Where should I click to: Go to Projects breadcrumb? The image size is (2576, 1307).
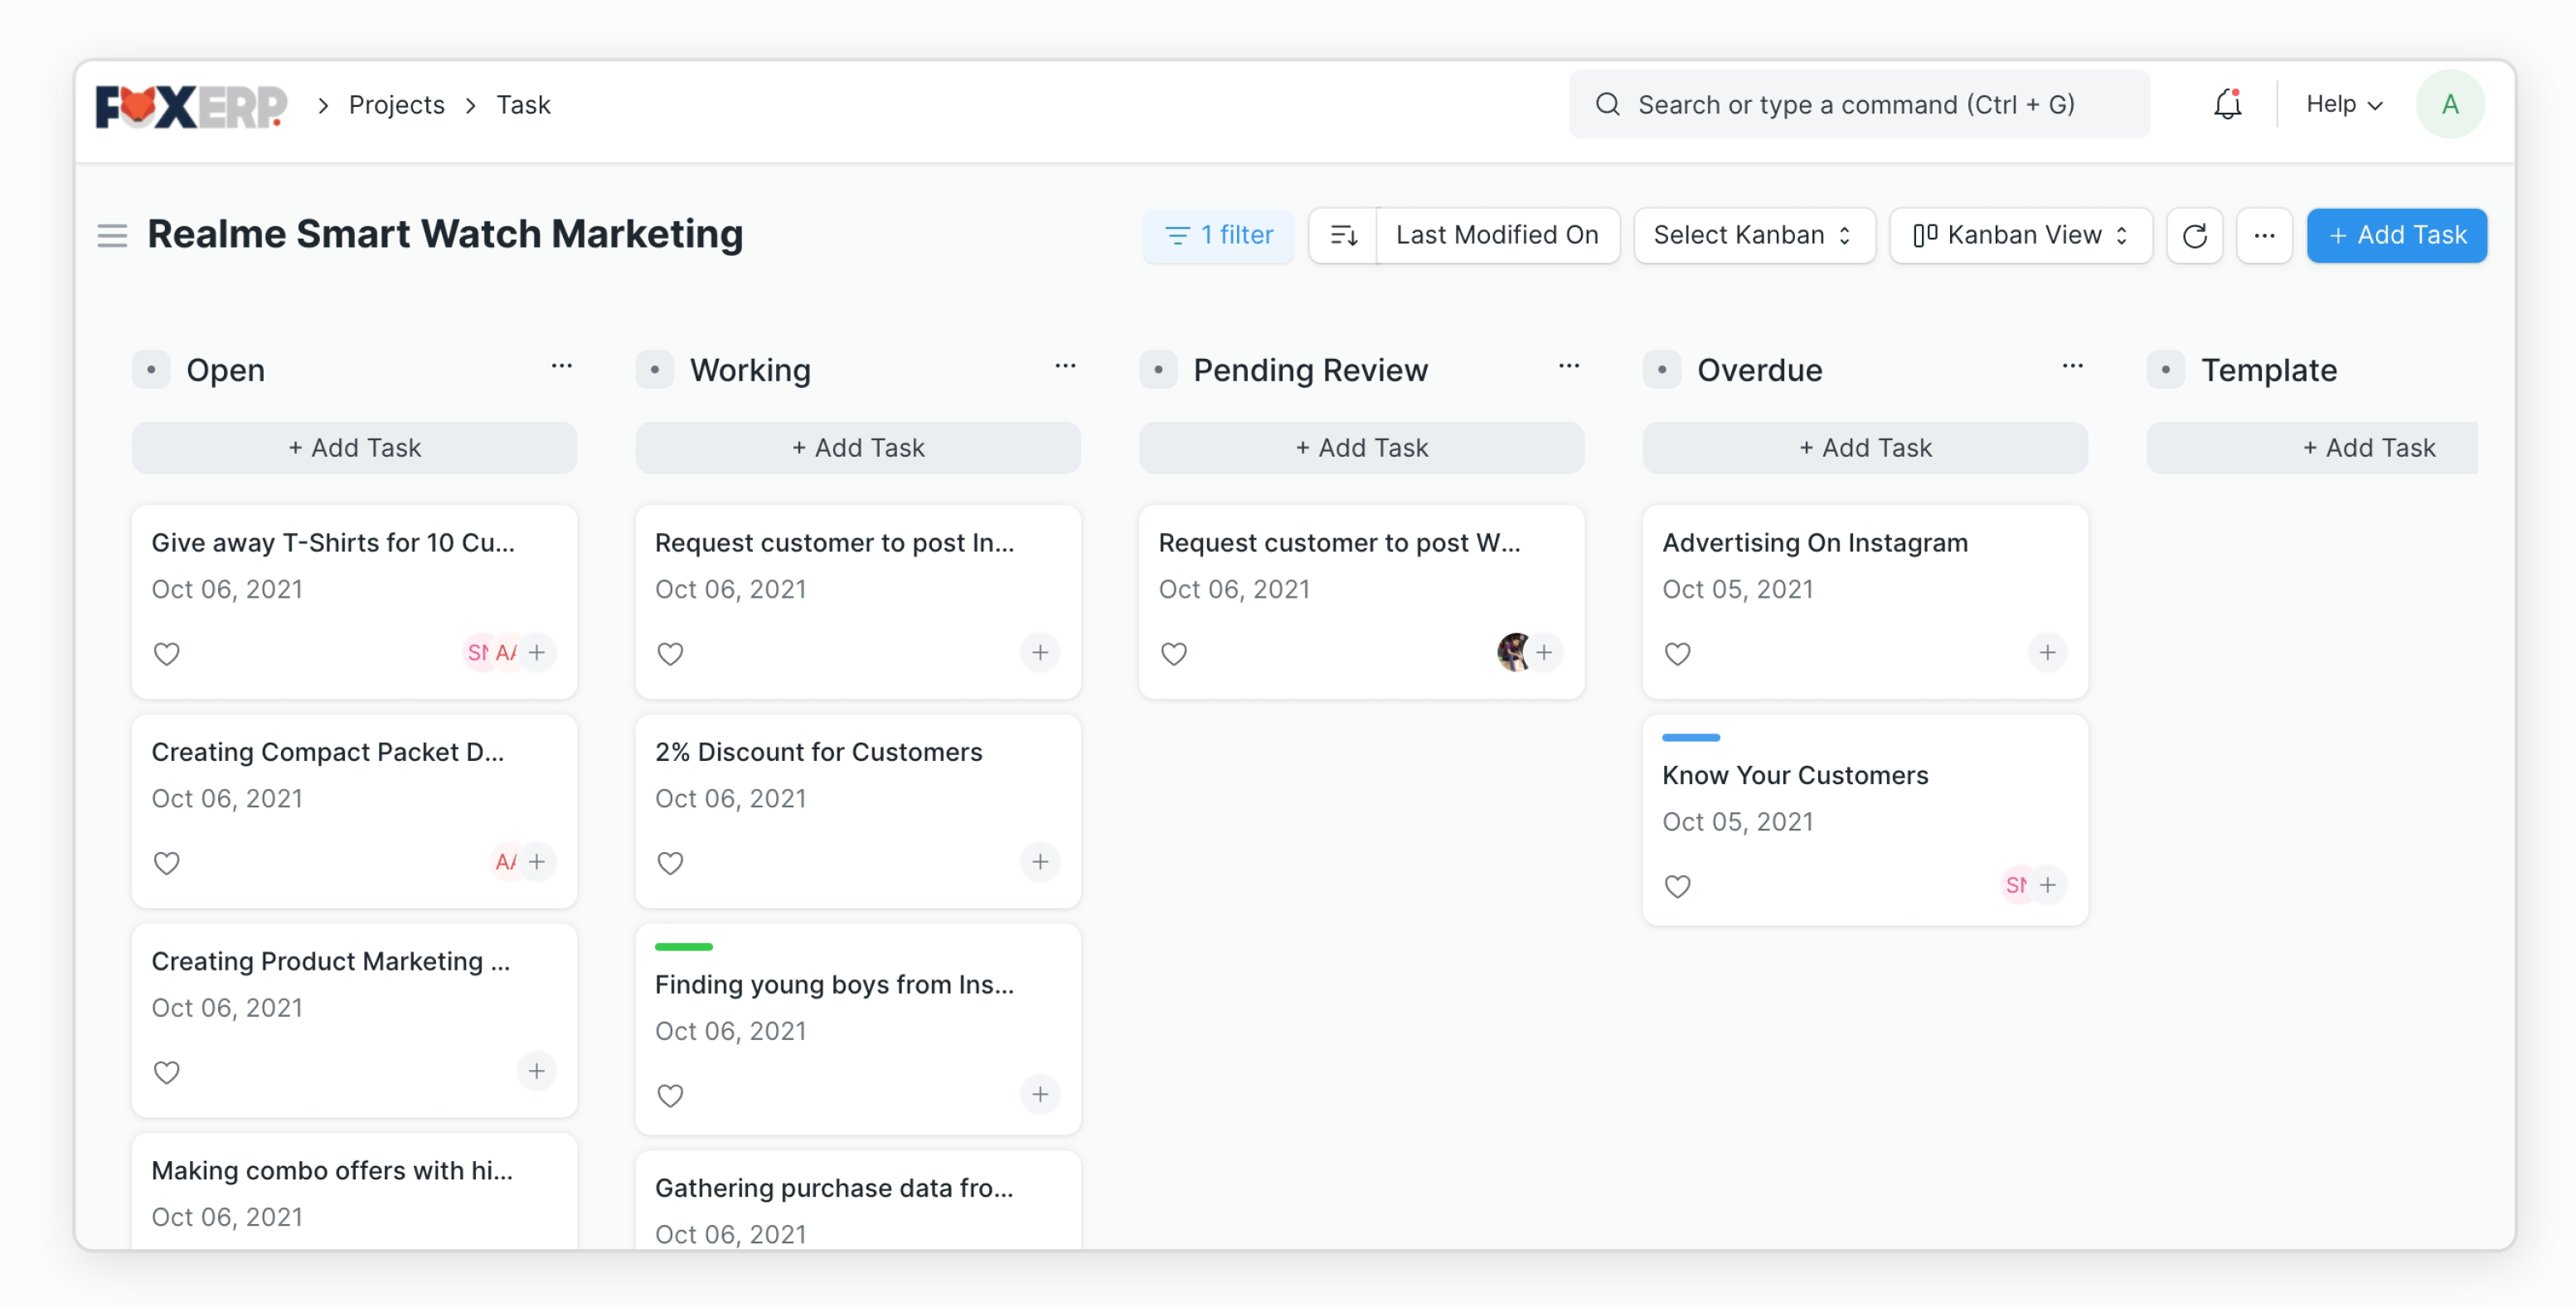pyautogui.click(x=396, y=105)
